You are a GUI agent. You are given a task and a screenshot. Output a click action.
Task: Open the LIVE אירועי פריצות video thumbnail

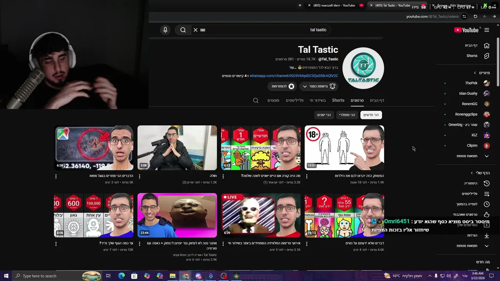pyautogui.click(x=261, y=215)
